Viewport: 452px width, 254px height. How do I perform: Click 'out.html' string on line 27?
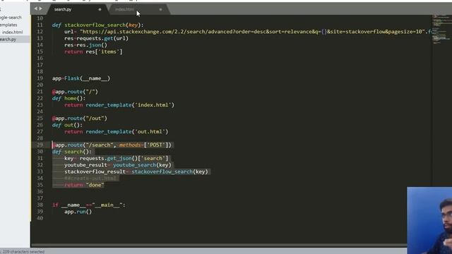(x=150, y=132)
